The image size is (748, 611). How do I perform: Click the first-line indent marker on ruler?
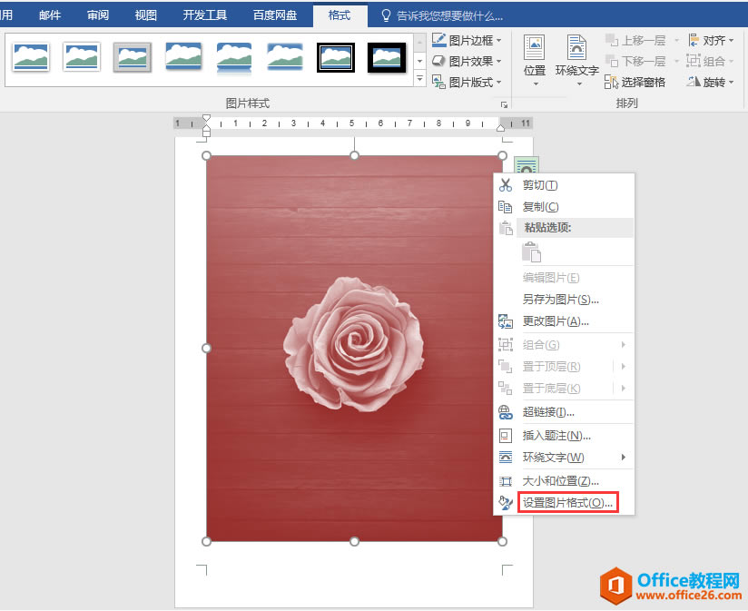[x=206, y=118]
